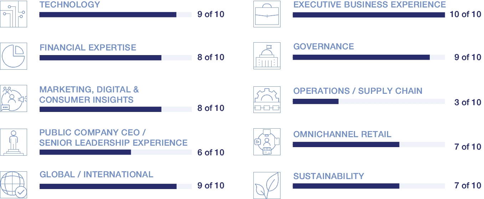Click the Technology progress bar
The image size is (484, 199).
115,15
